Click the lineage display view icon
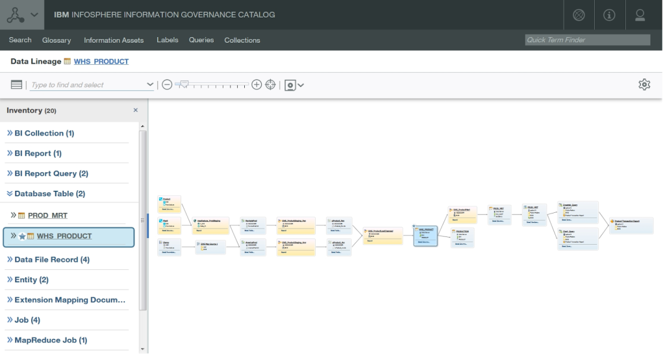 click(x=290, y=85)
